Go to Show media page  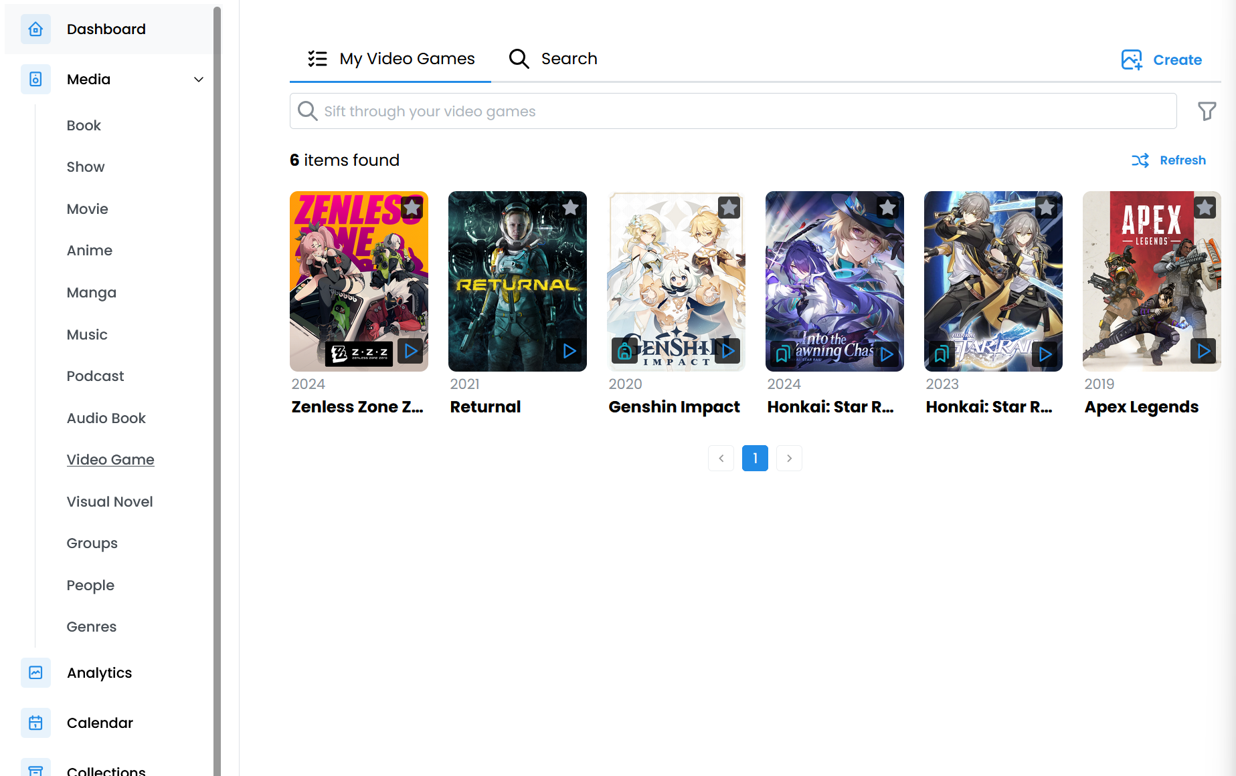tap(86, 167)
